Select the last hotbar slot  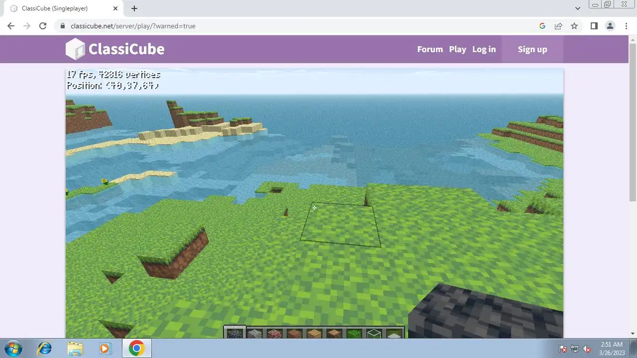(x=394, y=334)
